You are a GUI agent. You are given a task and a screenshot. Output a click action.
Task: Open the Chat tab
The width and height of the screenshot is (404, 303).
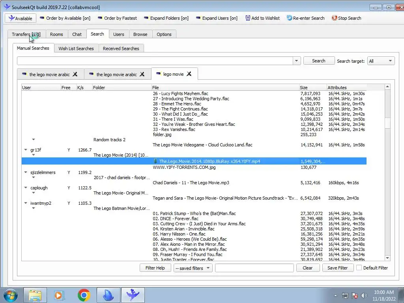click(77, 34)
